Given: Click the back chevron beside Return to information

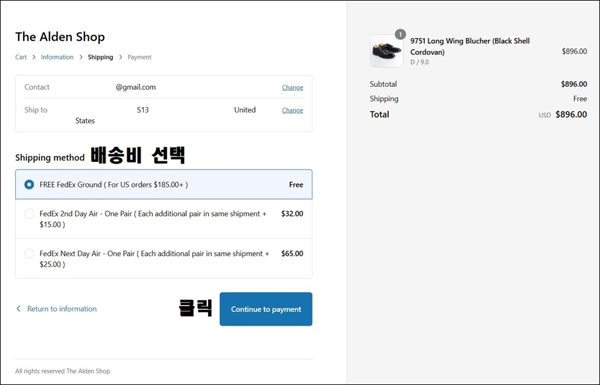Looking at the screenshot, I should [18, 309].
